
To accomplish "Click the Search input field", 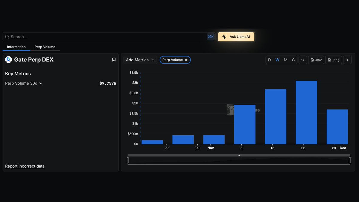I will tap(109, 37).
